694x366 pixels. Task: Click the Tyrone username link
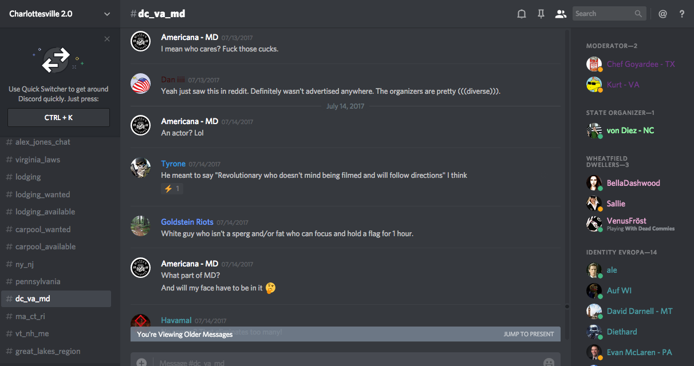point(173,164)
